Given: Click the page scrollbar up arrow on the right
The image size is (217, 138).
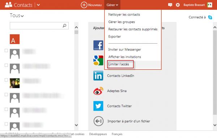Looking at the screenshot, I should pyautogui.click(x=215, y=27).
